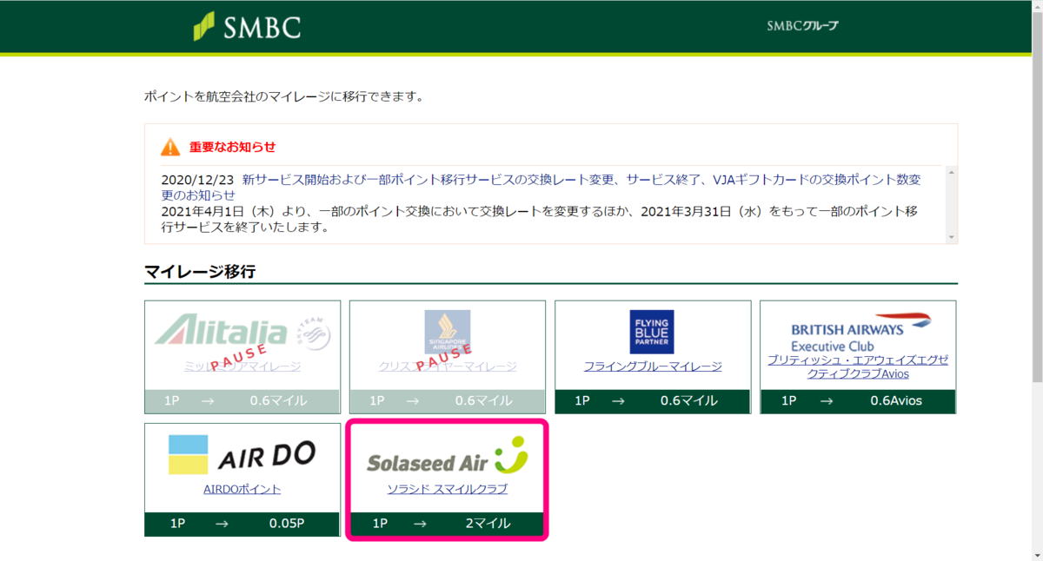Click the Singapore Airlines logo
Image resolution: width=1043 pixels, height=561 pixels.
tap(448, 332)
